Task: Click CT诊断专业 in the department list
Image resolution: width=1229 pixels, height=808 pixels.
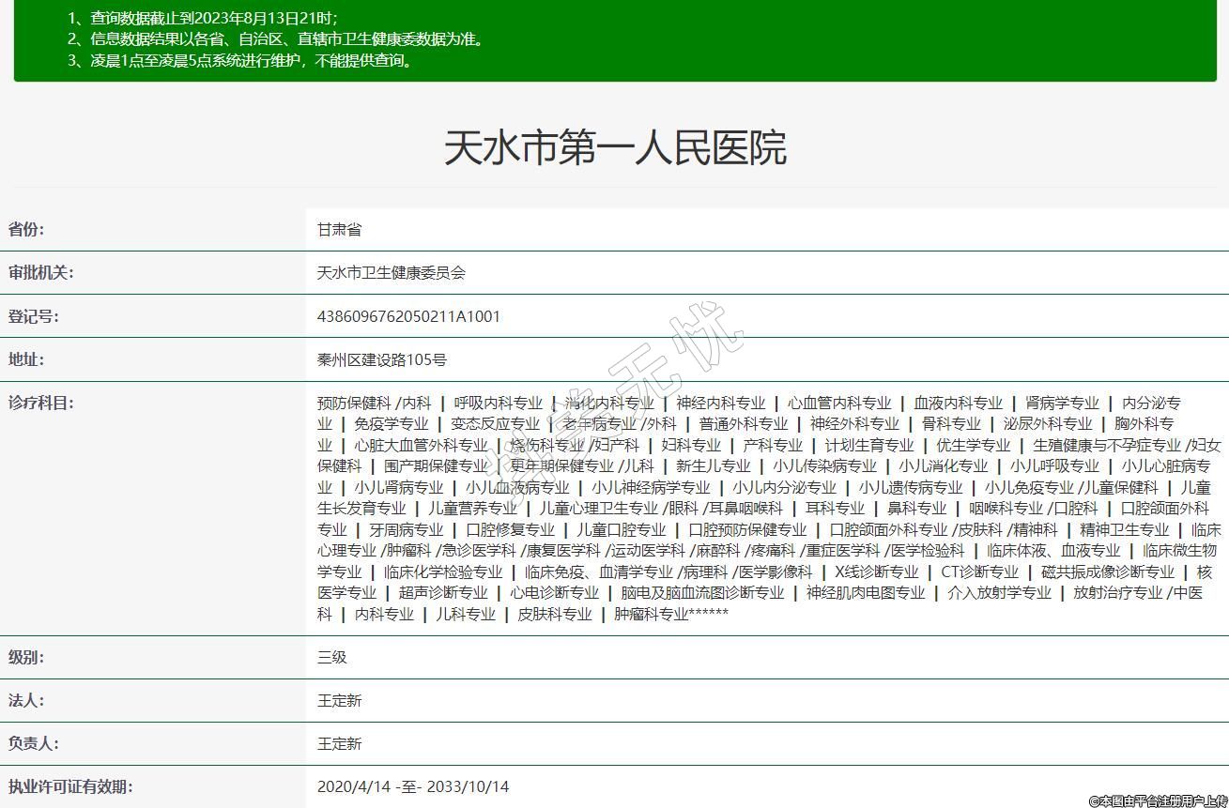Action: (x=979, y=572)
